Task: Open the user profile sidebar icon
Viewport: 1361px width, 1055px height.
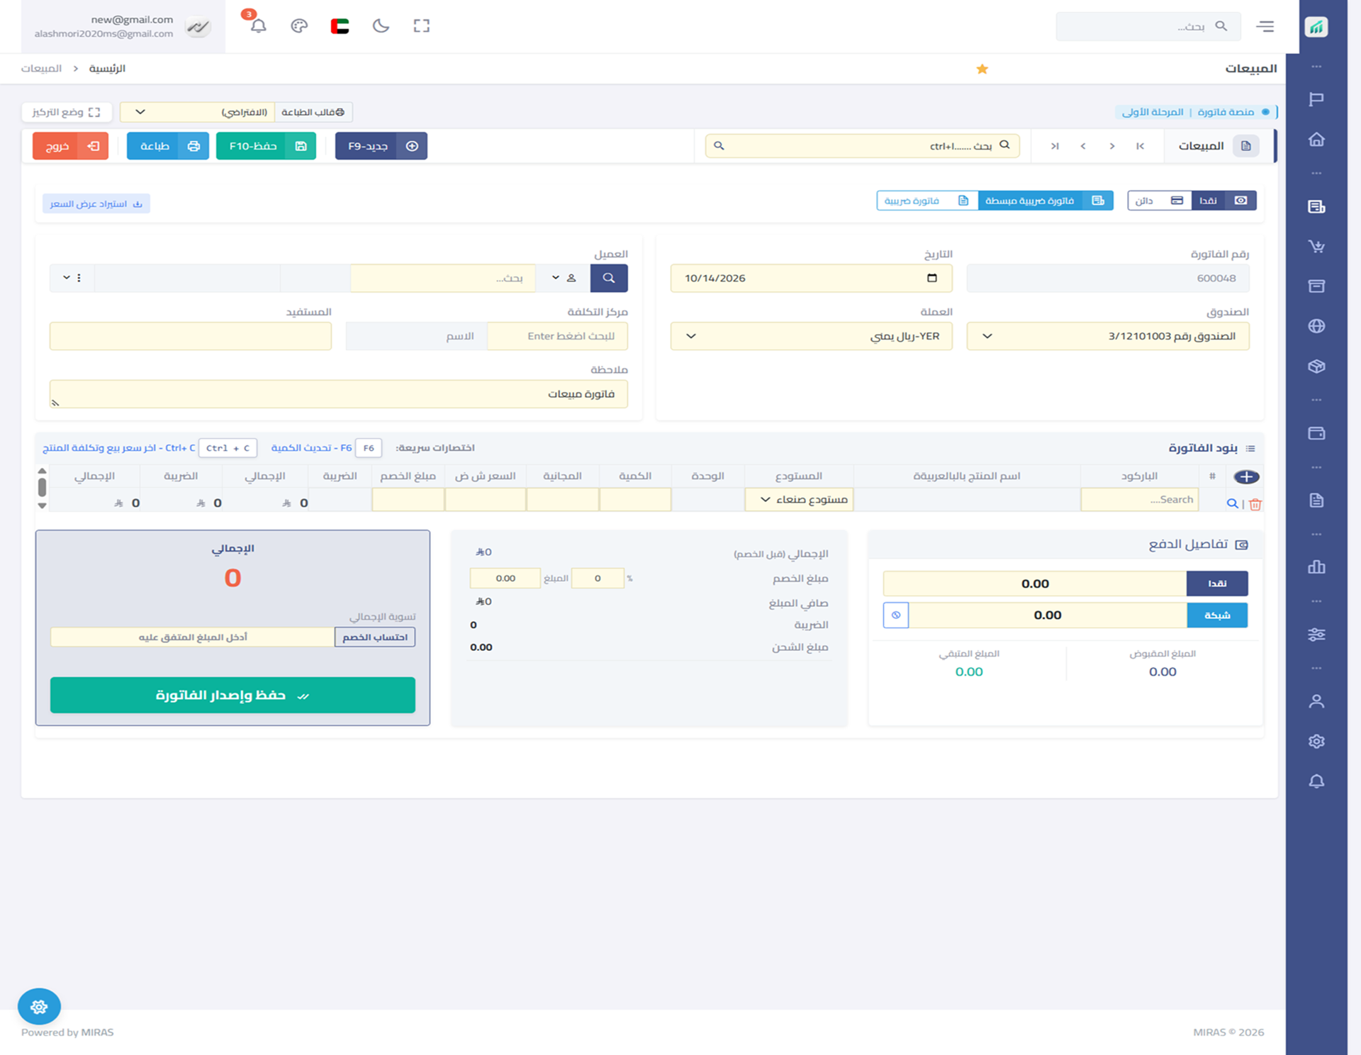Action: tap(1316, 701)
